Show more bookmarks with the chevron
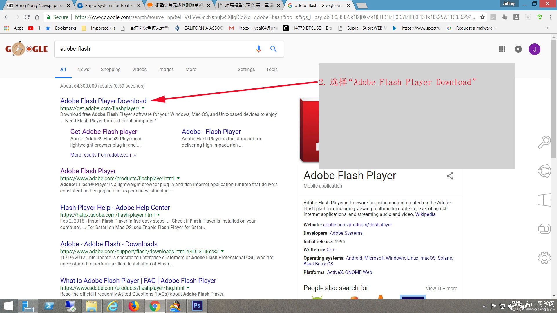This screenshot has height=313, width=557. [x=548, y=28]
